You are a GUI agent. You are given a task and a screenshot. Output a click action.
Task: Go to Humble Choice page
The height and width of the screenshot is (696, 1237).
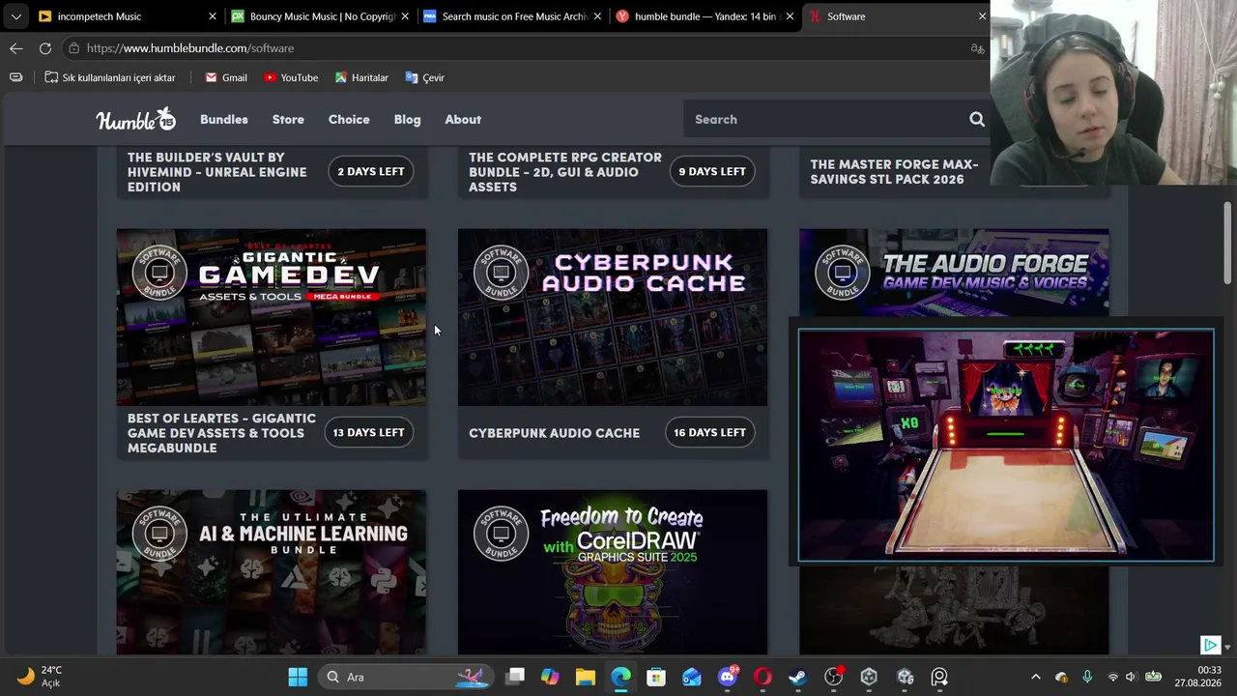pos(349,119)
